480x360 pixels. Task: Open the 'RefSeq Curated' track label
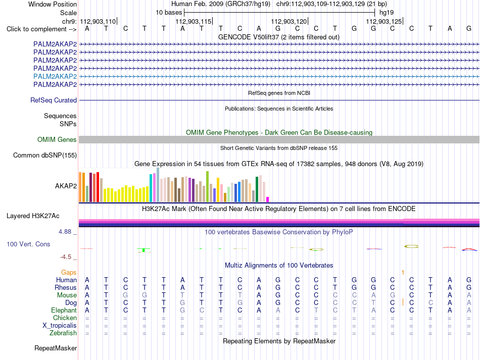(x=54, y=100)
